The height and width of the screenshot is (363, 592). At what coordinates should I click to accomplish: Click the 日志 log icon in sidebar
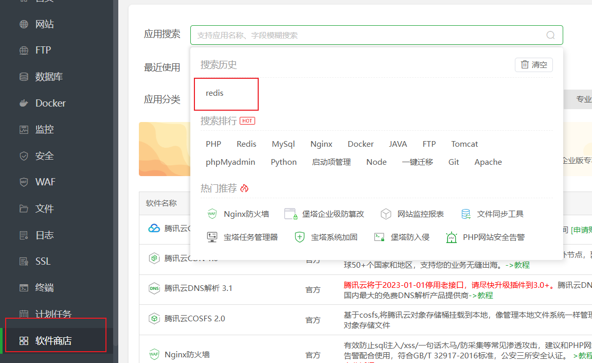[24, 235]
